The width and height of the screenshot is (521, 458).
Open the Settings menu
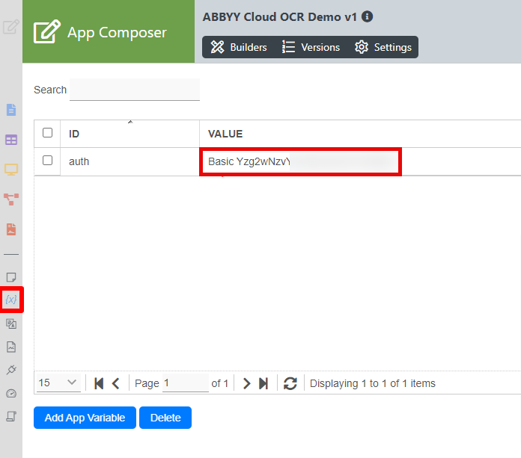click(383, 47)
